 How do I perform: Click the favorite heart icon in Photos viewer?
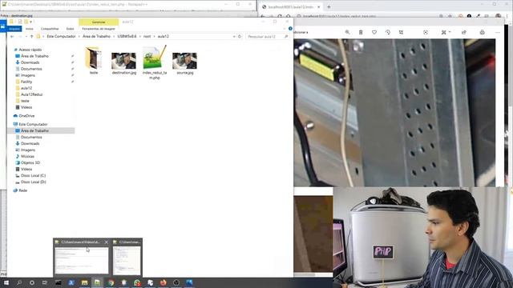click(x=374, y=32)
